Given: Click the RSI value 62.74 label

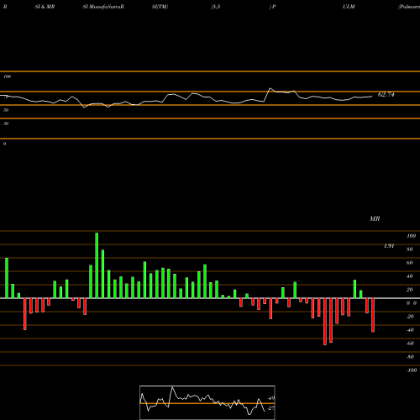Looking at the screenshot, I should coord(386,95).
